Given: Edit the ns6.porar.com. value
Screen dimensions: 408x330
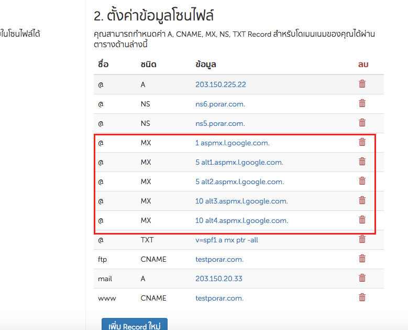Looking at the screenshot, I should (x=220, y=104).
